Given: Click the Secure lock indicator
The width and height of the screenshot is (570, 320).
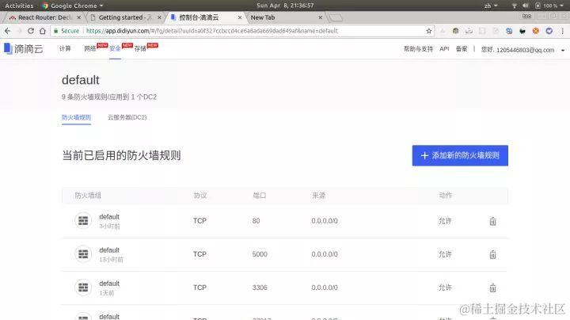Looking at the screenshot, I should (x=66, y=31).
